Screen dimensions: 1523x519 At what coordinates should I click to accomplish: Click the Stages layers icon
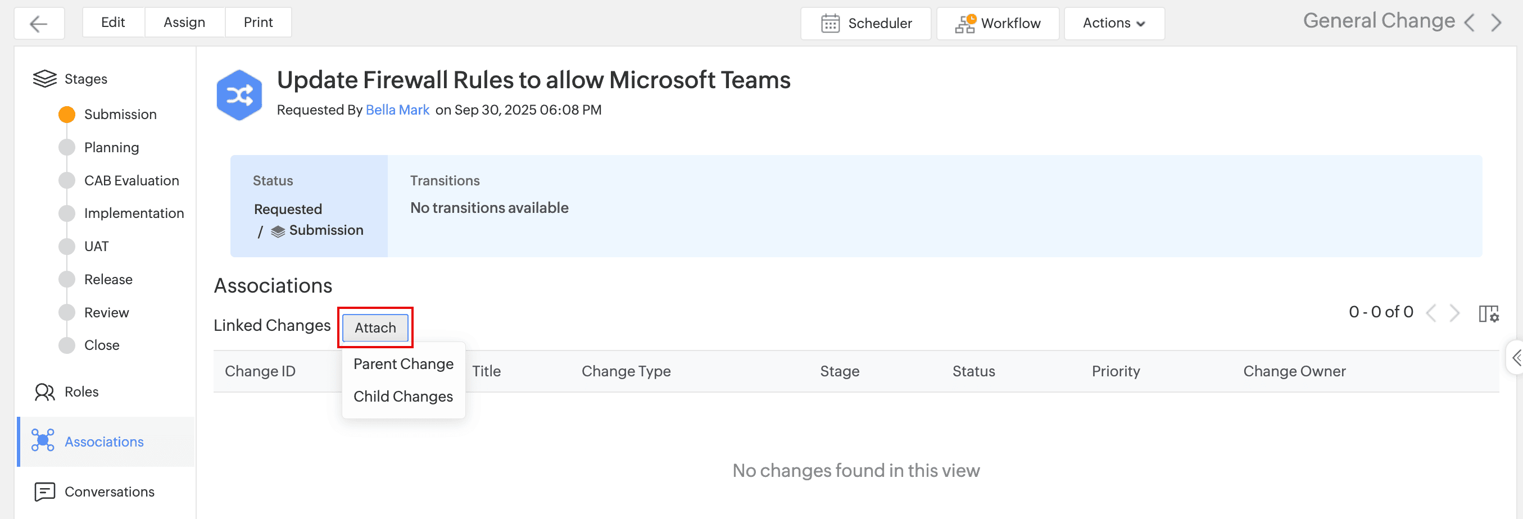click(45, 79)
